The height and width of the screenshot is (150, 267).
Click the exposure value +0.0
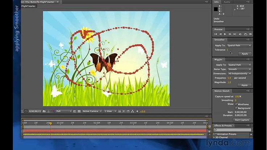[x=142, y=111]
